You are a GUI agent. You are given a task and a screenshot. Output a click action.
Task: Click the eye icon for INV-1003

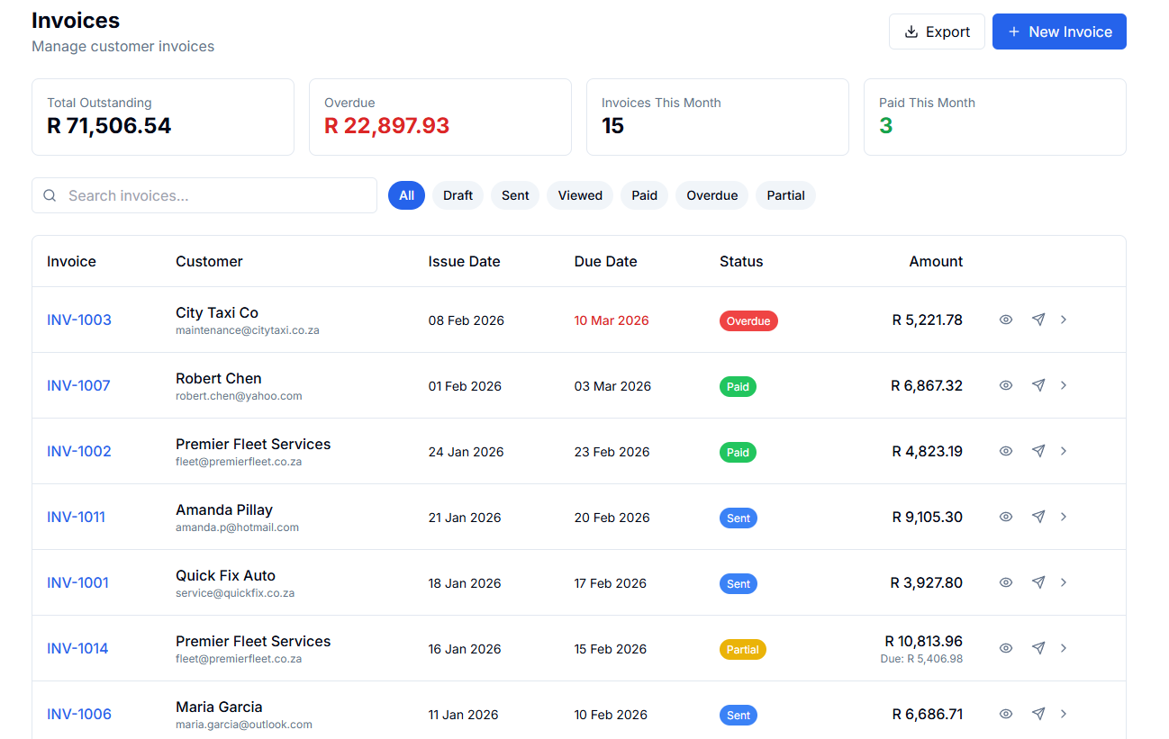click(x=1006, y=320)
